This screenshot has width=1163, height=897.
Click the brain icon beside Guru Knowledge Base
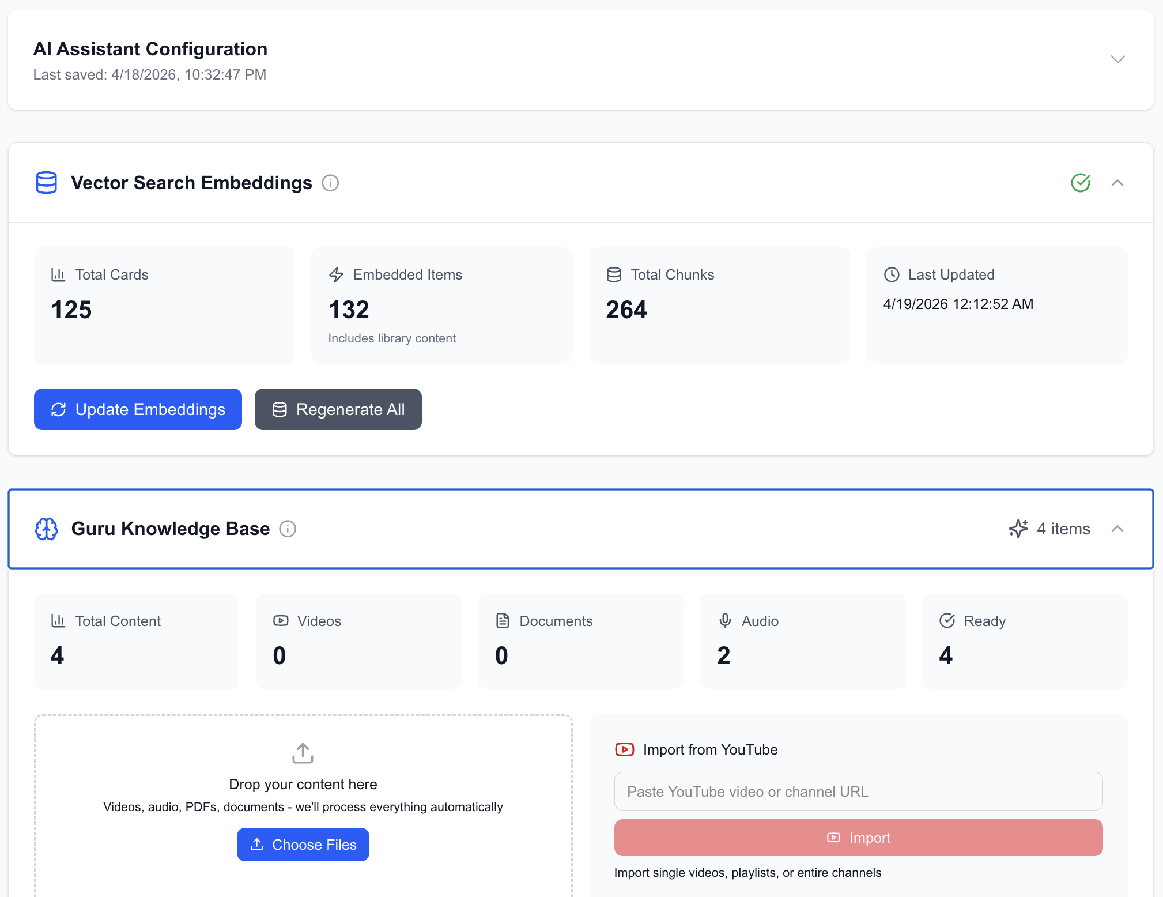click(46, 529)
